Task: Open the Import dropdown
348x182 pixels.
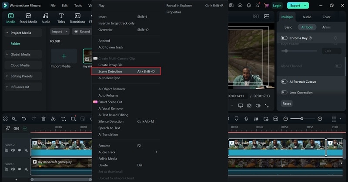Action: click(60, 32)
